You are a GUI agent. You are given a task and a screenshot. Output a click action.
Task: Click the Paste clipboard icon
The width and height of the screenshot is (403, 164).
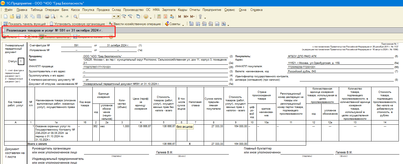tap(39, 16)
